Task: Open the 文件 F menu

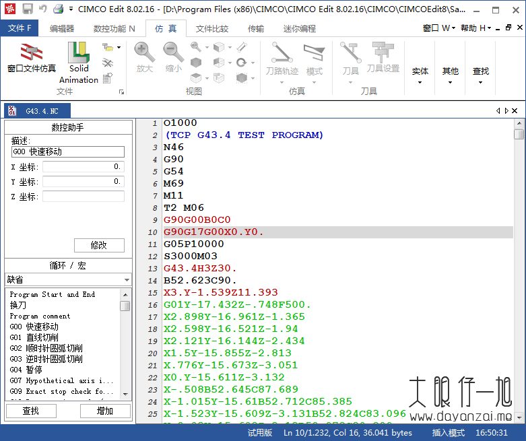Action: point(20,28)
